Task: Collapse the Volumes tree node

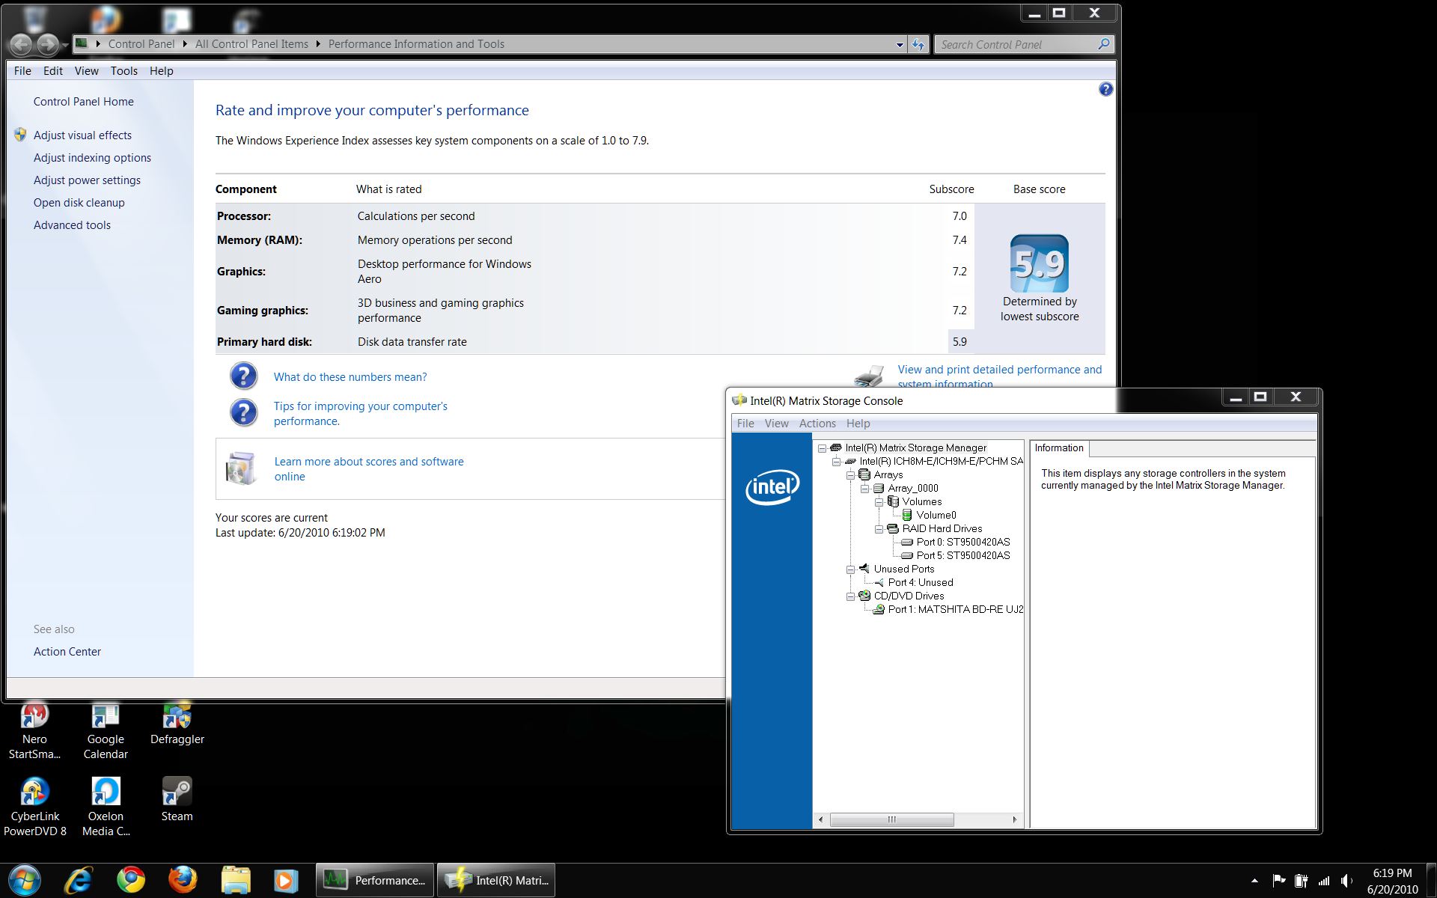Action: (x=879, y=502)
